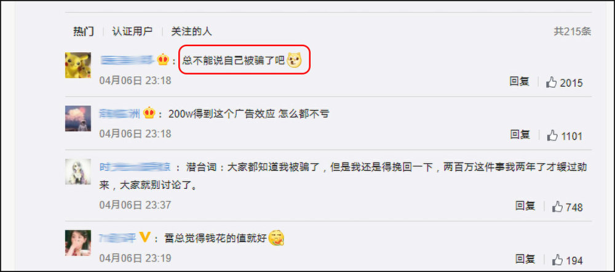Viewport: 615px width, 272px height.
Task: Open the pink cloud avatar profile
Action: pos(78,118)
